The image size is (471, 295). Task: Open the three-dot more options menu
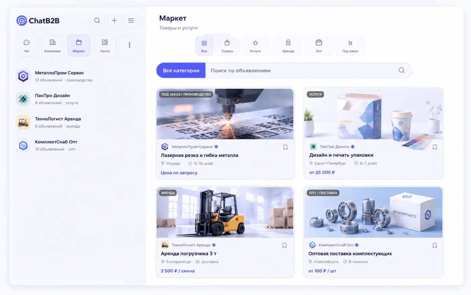pyautogui.click(x=130, y=45)
